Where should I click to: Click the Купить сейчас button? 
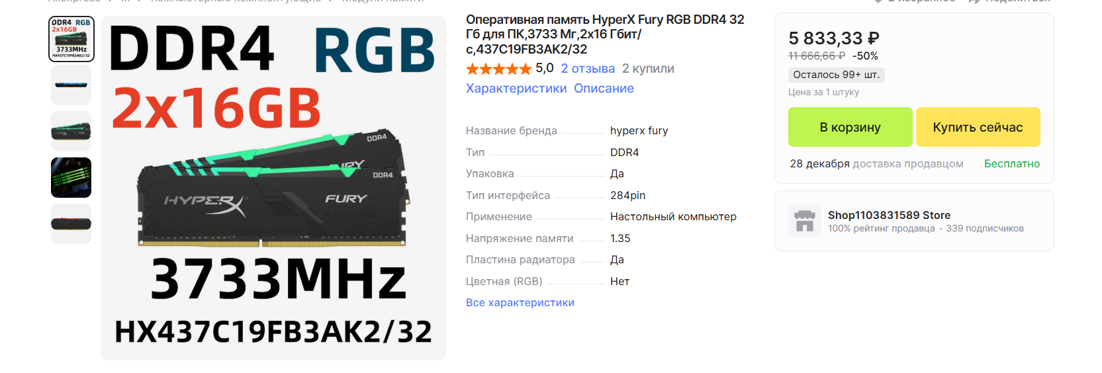(978, 127)
